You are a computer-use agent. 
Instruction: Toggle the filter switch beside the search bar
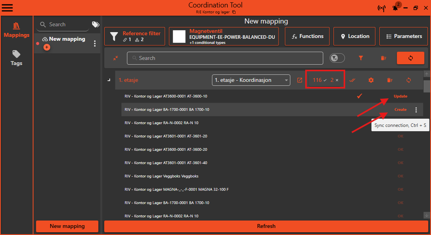point(337,58)
